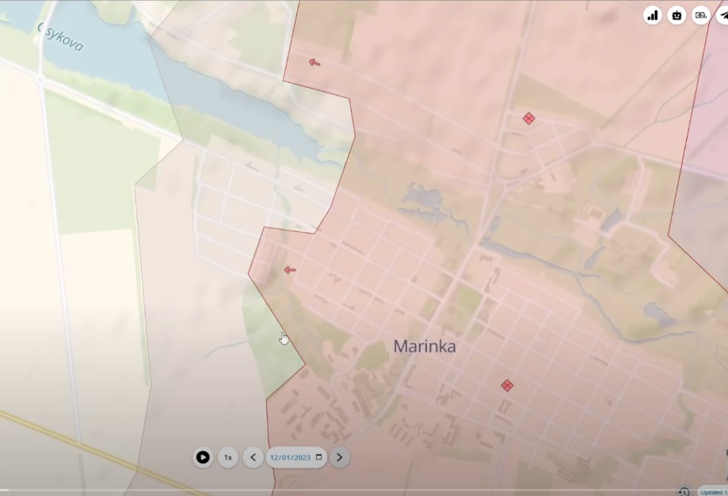Open the money donation icon

click(x=700, y=15)
